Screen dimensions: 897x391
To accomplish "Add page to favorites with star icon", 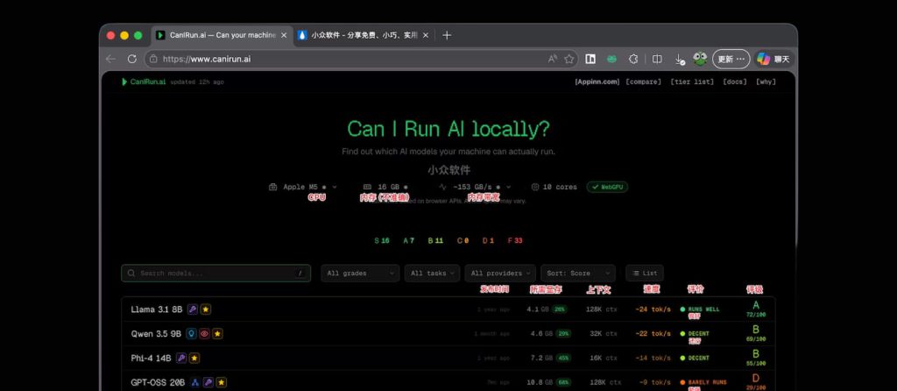I will coord(569,59).
